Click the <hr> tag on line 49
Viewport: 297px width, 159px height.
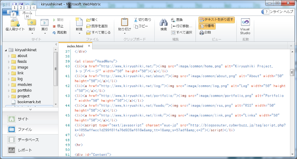pos(79,145)
